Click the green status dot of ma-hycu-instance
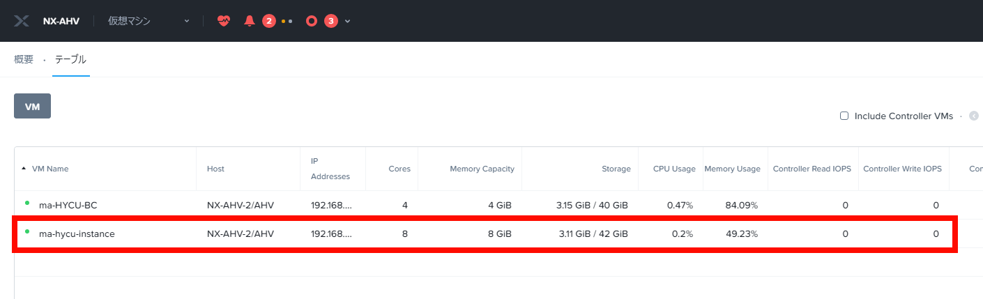Image resolution: width=983 pixels, height=299 pixels. (27, 231)
